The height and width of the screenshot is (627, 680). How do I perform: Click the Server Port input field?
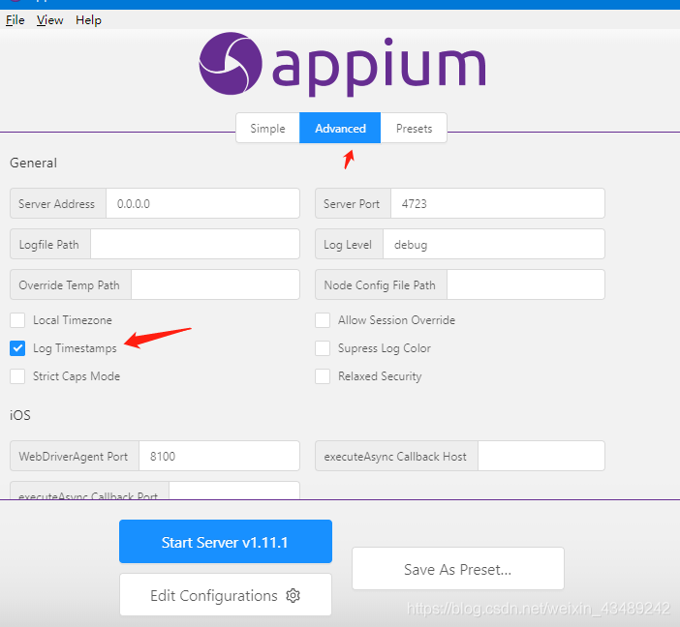(498, 203)
